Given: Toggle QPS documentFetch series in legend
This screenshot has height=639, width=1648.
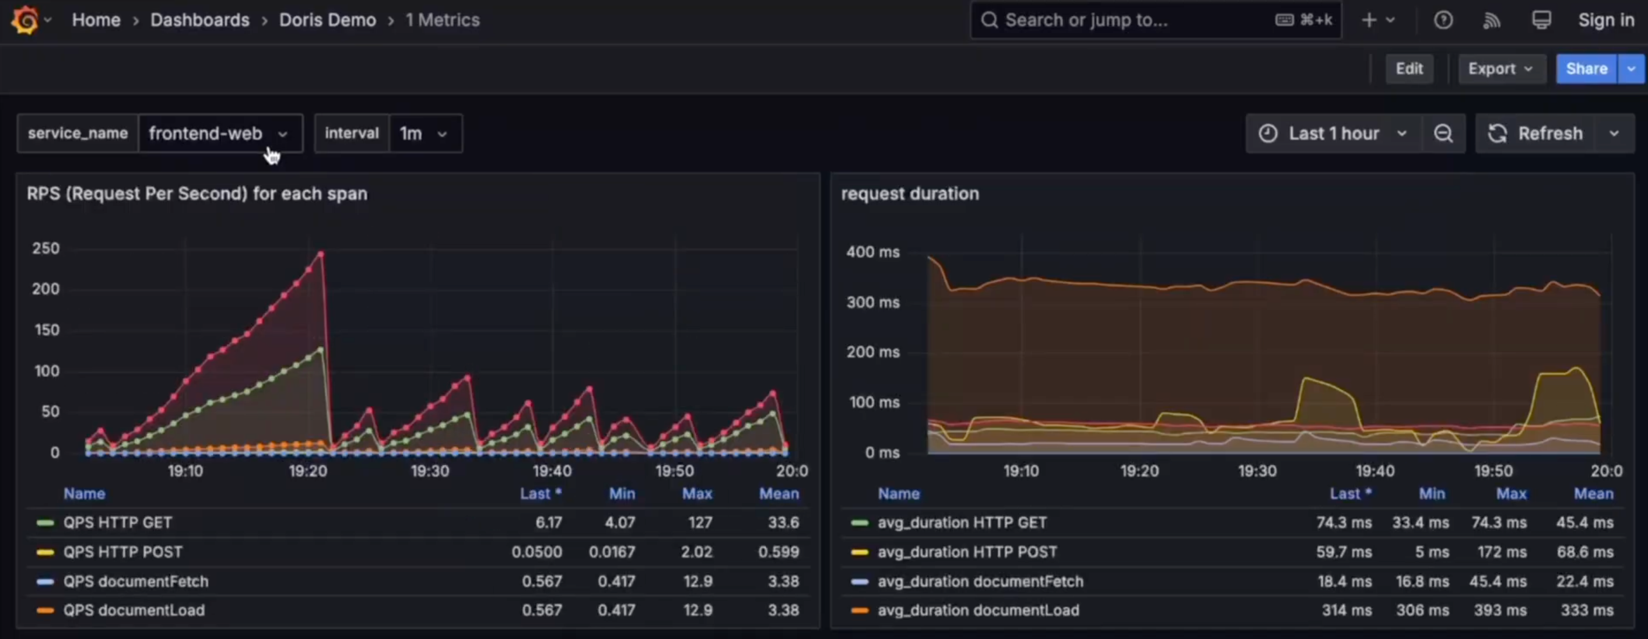Looking at the screenshot, I should [x=136, y=581].
